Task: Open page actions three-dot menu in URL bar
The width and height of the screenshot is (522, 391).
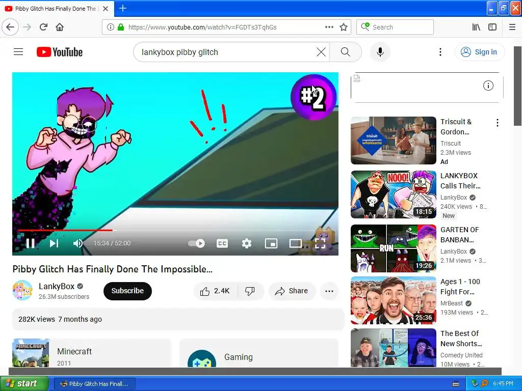Action: [x=329, y=27]
